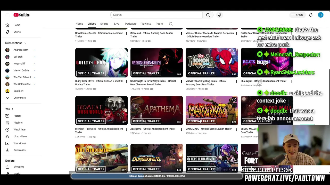Add MADDMADD to Watch later clock icon
This screenshot has width=330, height=185.
click(234, 100)
